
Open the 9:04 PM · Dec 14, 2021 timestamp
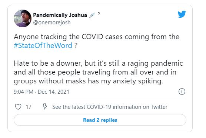point(41,92)
